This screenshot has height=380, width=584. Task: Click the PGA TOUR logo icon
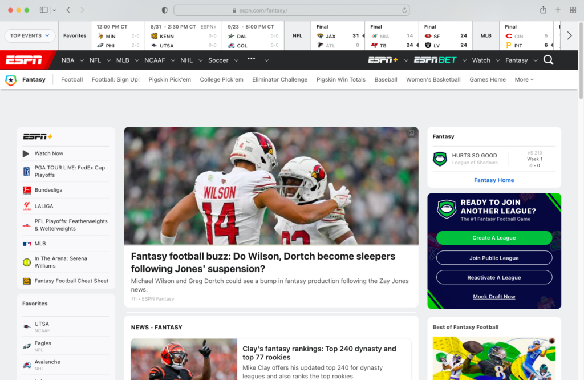[26, 171]
